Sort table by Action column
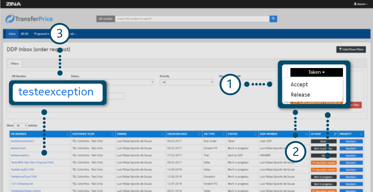Image resolution: width=373 pixels, height=192 pixels. [324, 134]
